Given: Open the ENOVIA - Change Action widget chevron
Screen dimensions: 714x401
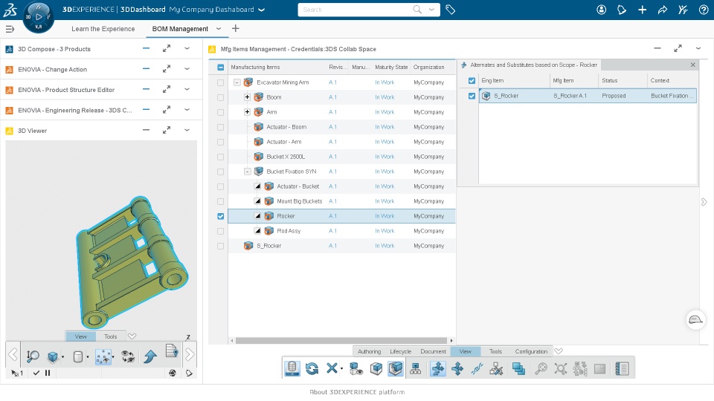Looking at the screenshot, I should (187, 68).
